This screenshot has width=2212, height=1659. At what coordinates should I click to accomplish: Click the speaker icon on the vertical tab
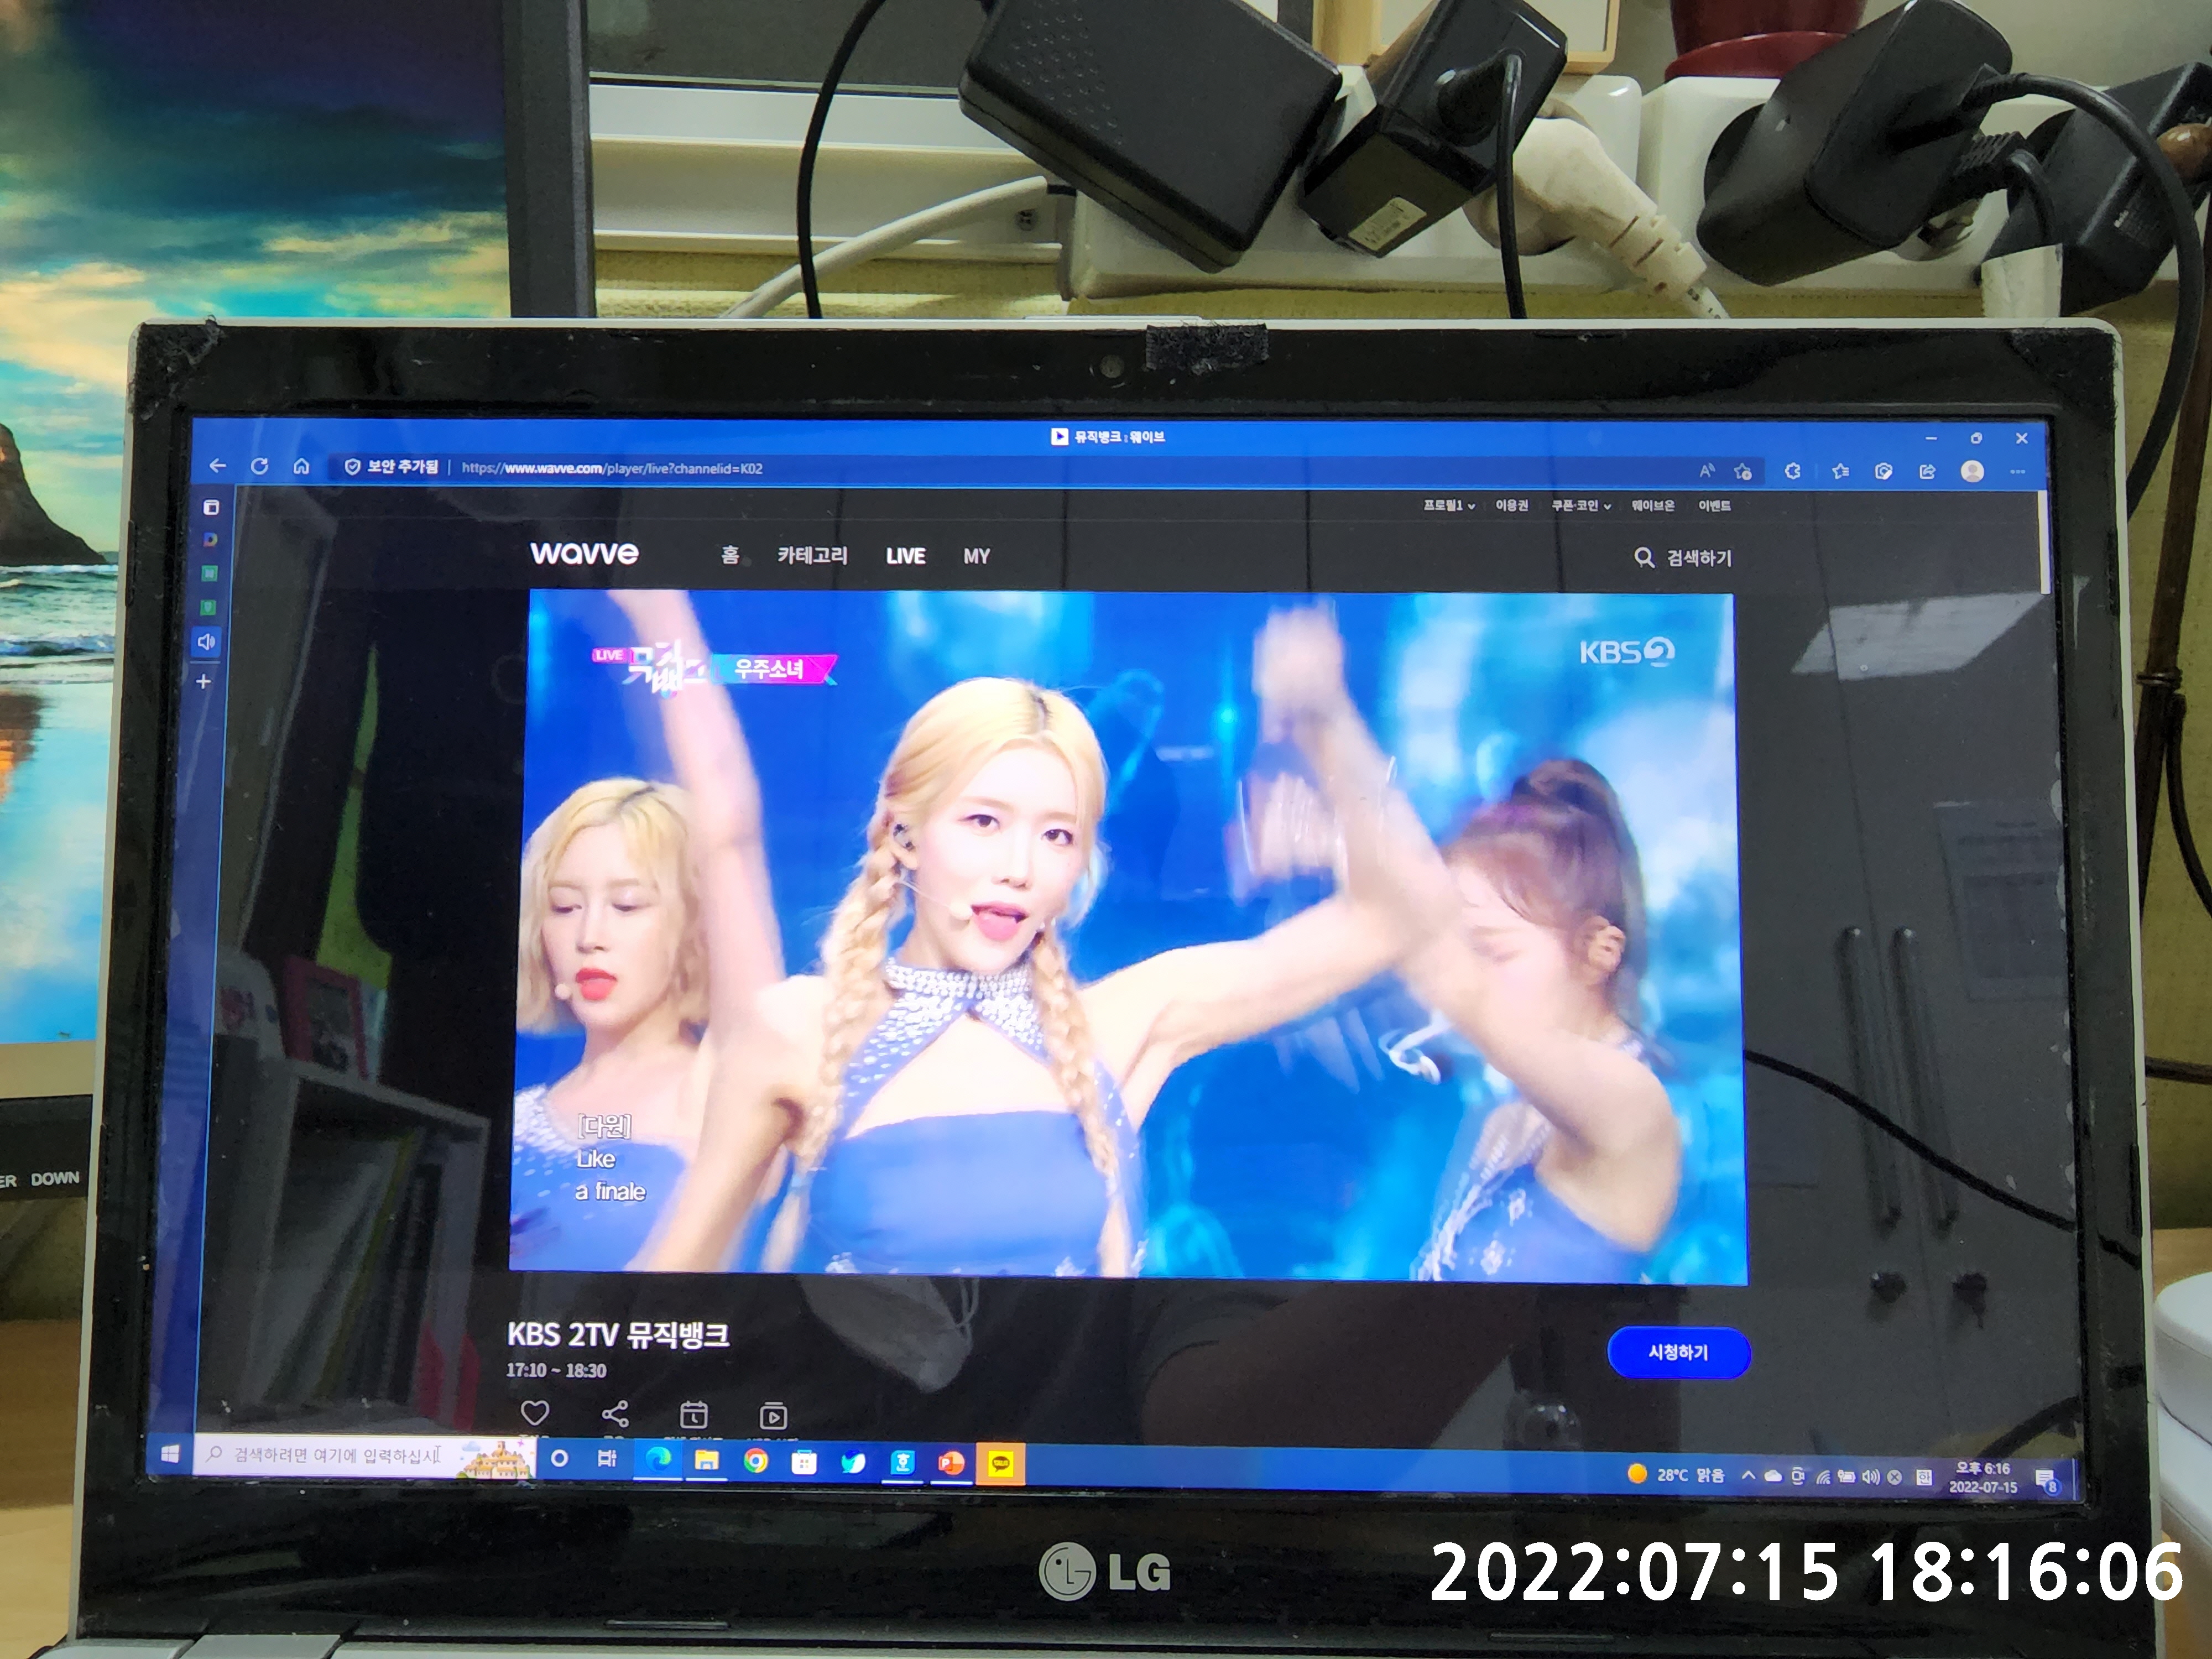click(206, 642)
